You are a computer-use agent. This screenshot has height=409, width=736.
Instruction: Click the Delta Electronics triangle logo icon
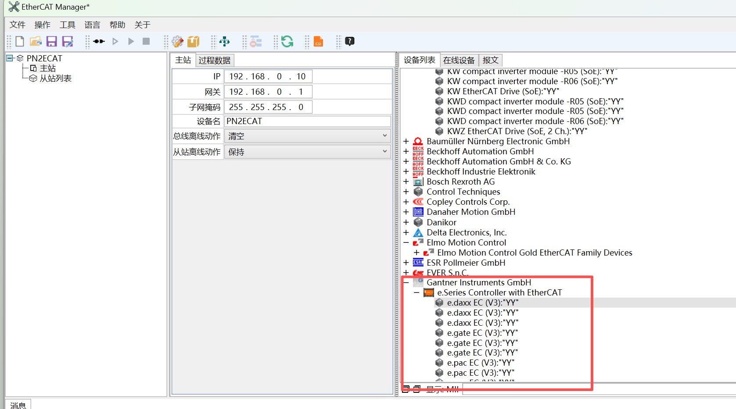coord(418,232)
